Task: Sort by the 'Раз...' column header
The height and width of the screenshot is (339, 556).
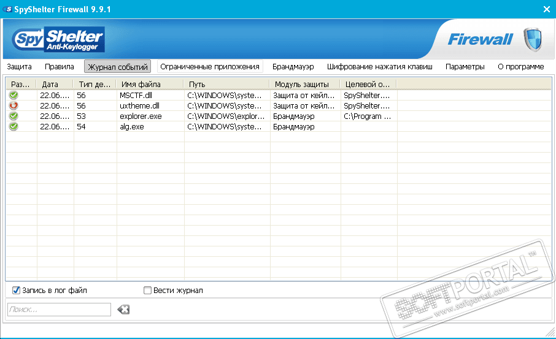Action: [21, 85]
